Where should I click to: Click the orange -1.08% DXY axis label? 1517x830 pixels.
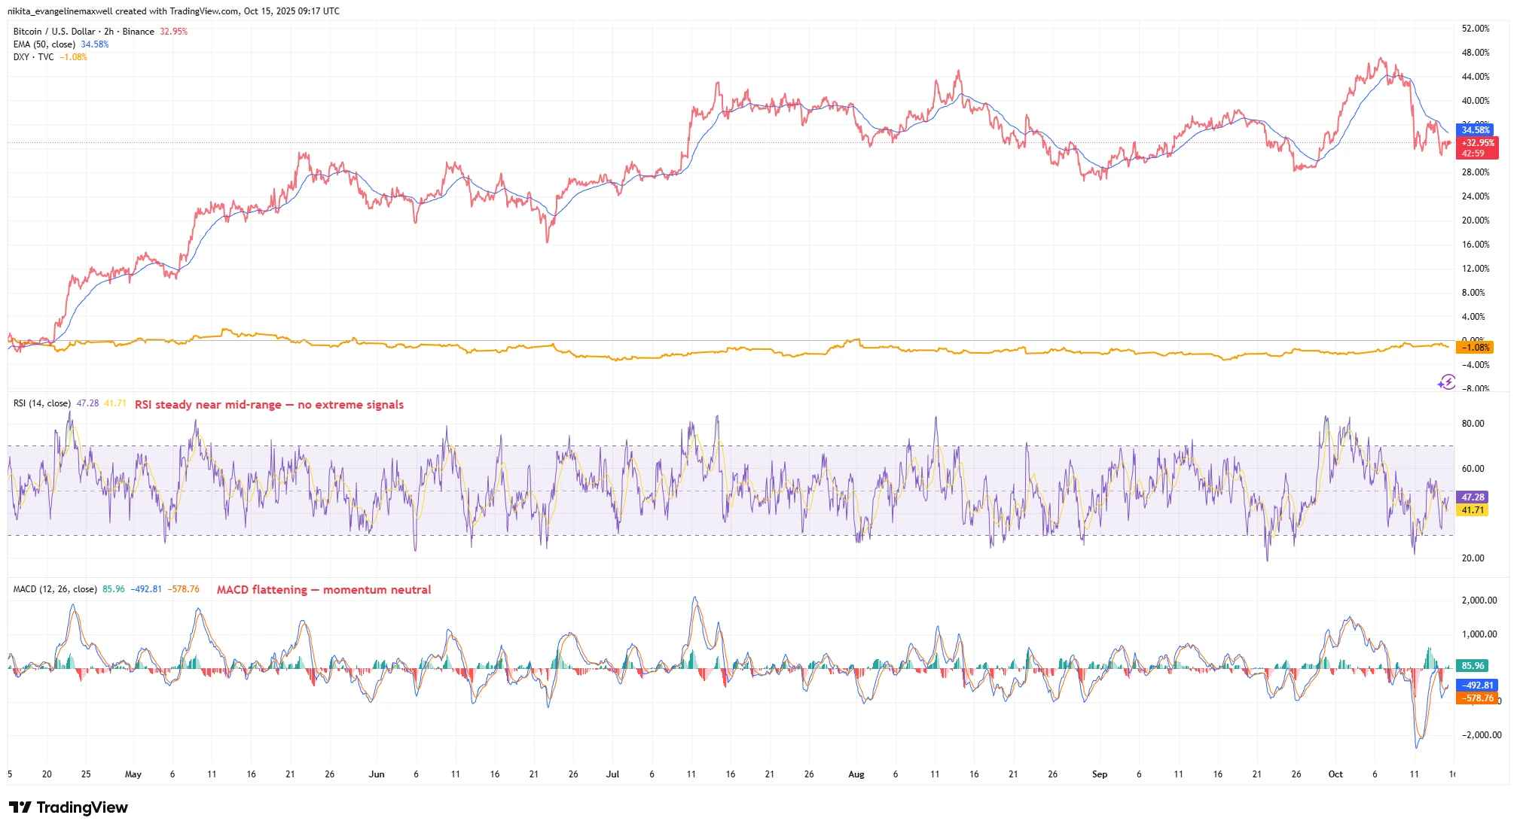[1474, 348]
